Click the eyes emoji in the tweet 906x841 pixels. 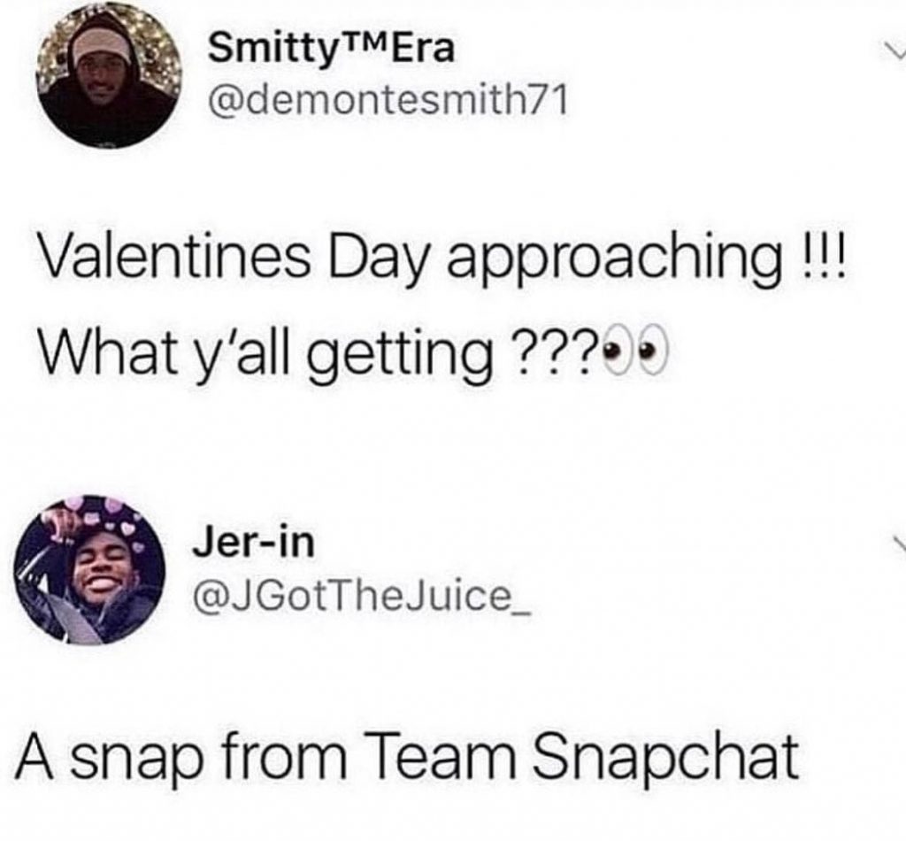[x=635, y=351]
